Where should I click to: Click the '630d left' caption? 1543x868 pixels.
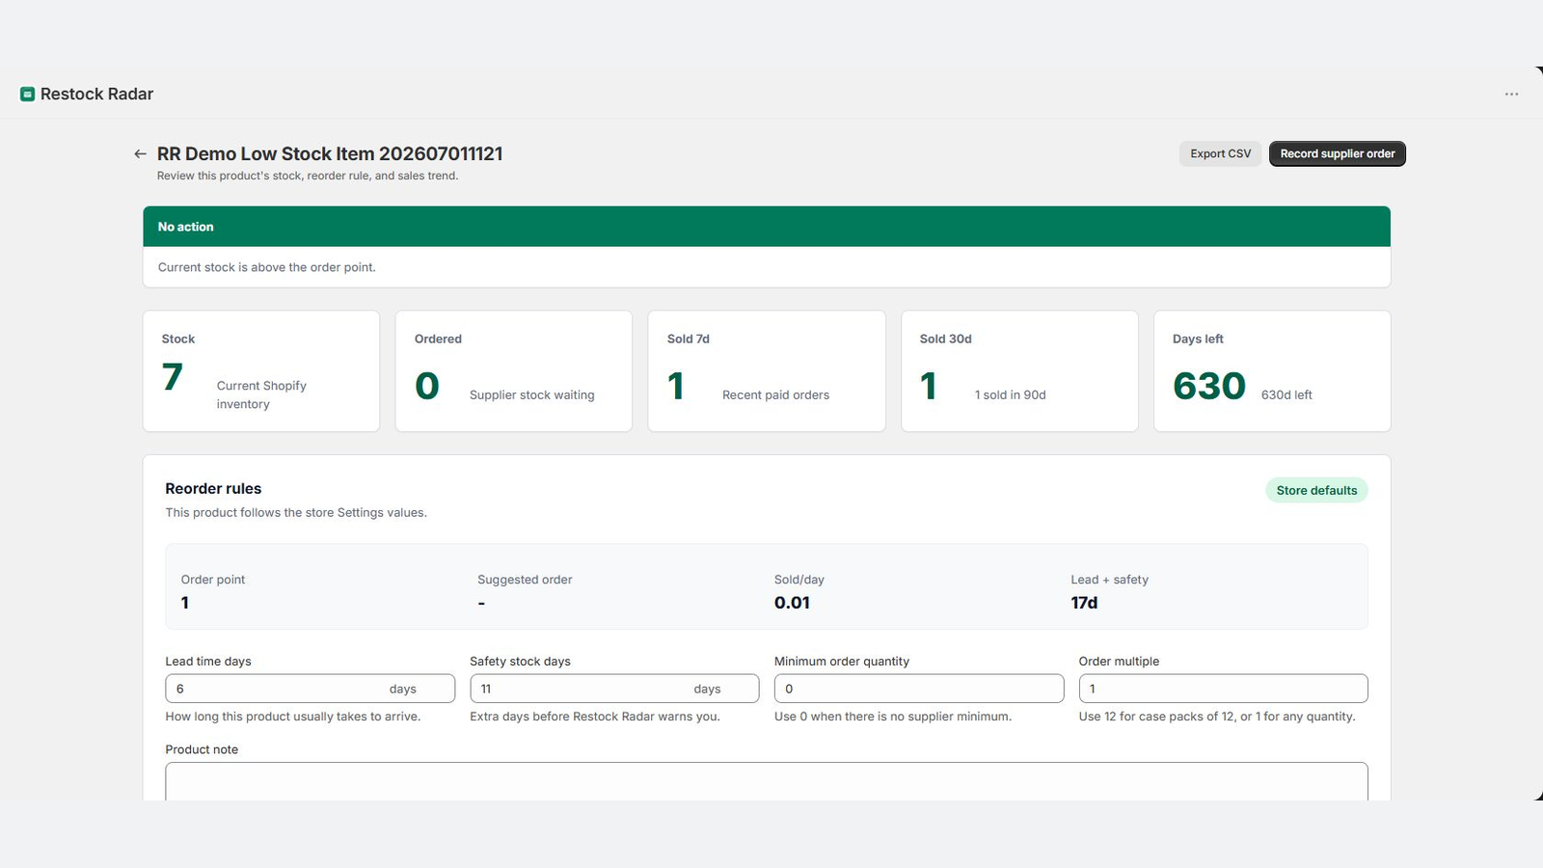[1286, 394]
